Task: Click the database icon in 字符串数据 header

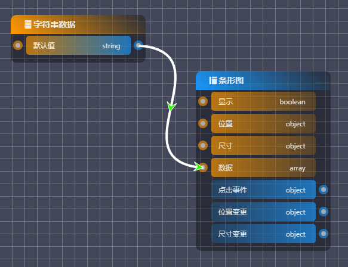Action: 28,24
